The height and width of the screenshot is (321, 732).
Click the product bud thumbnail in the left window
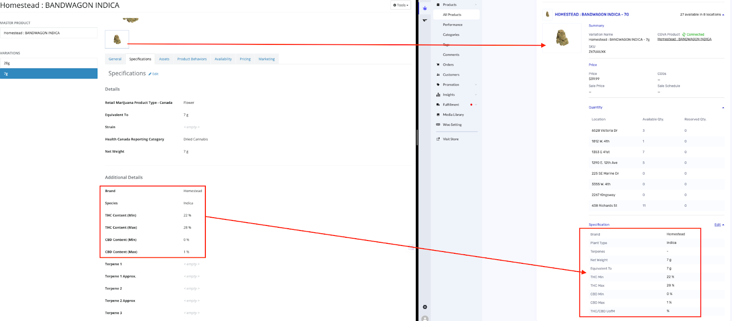pos(117,39)
